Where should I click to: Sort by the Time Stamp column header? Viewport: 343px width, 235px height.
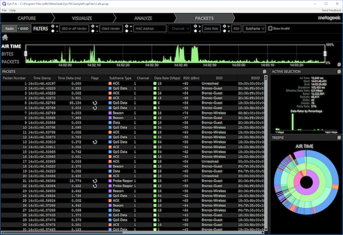(x=42, y=78)
